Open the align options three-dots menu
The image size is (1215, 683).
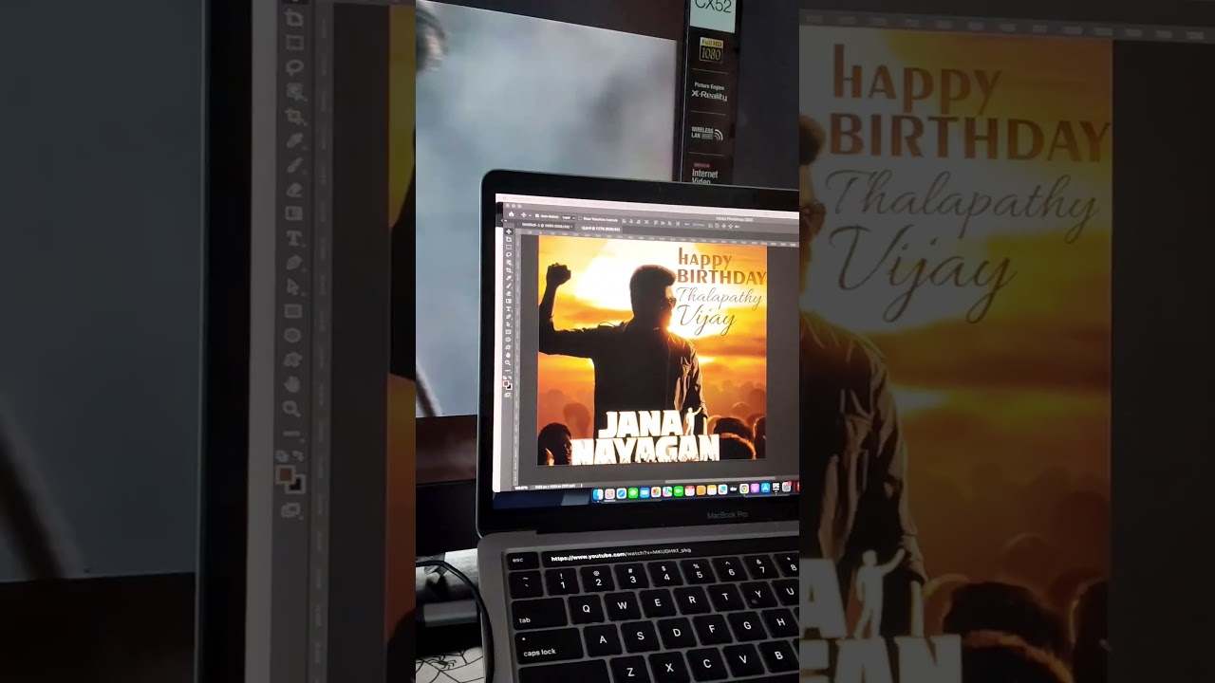coord(687,224)
